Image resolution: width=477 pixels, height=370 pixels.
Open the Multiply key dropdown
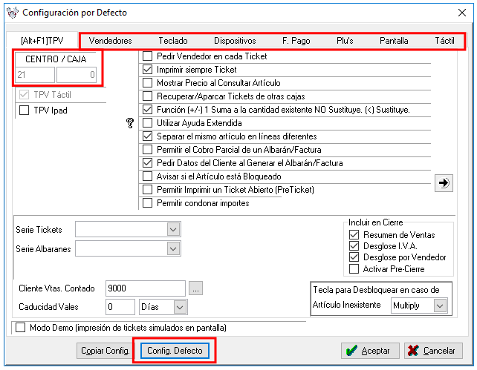tap(439, 305)
